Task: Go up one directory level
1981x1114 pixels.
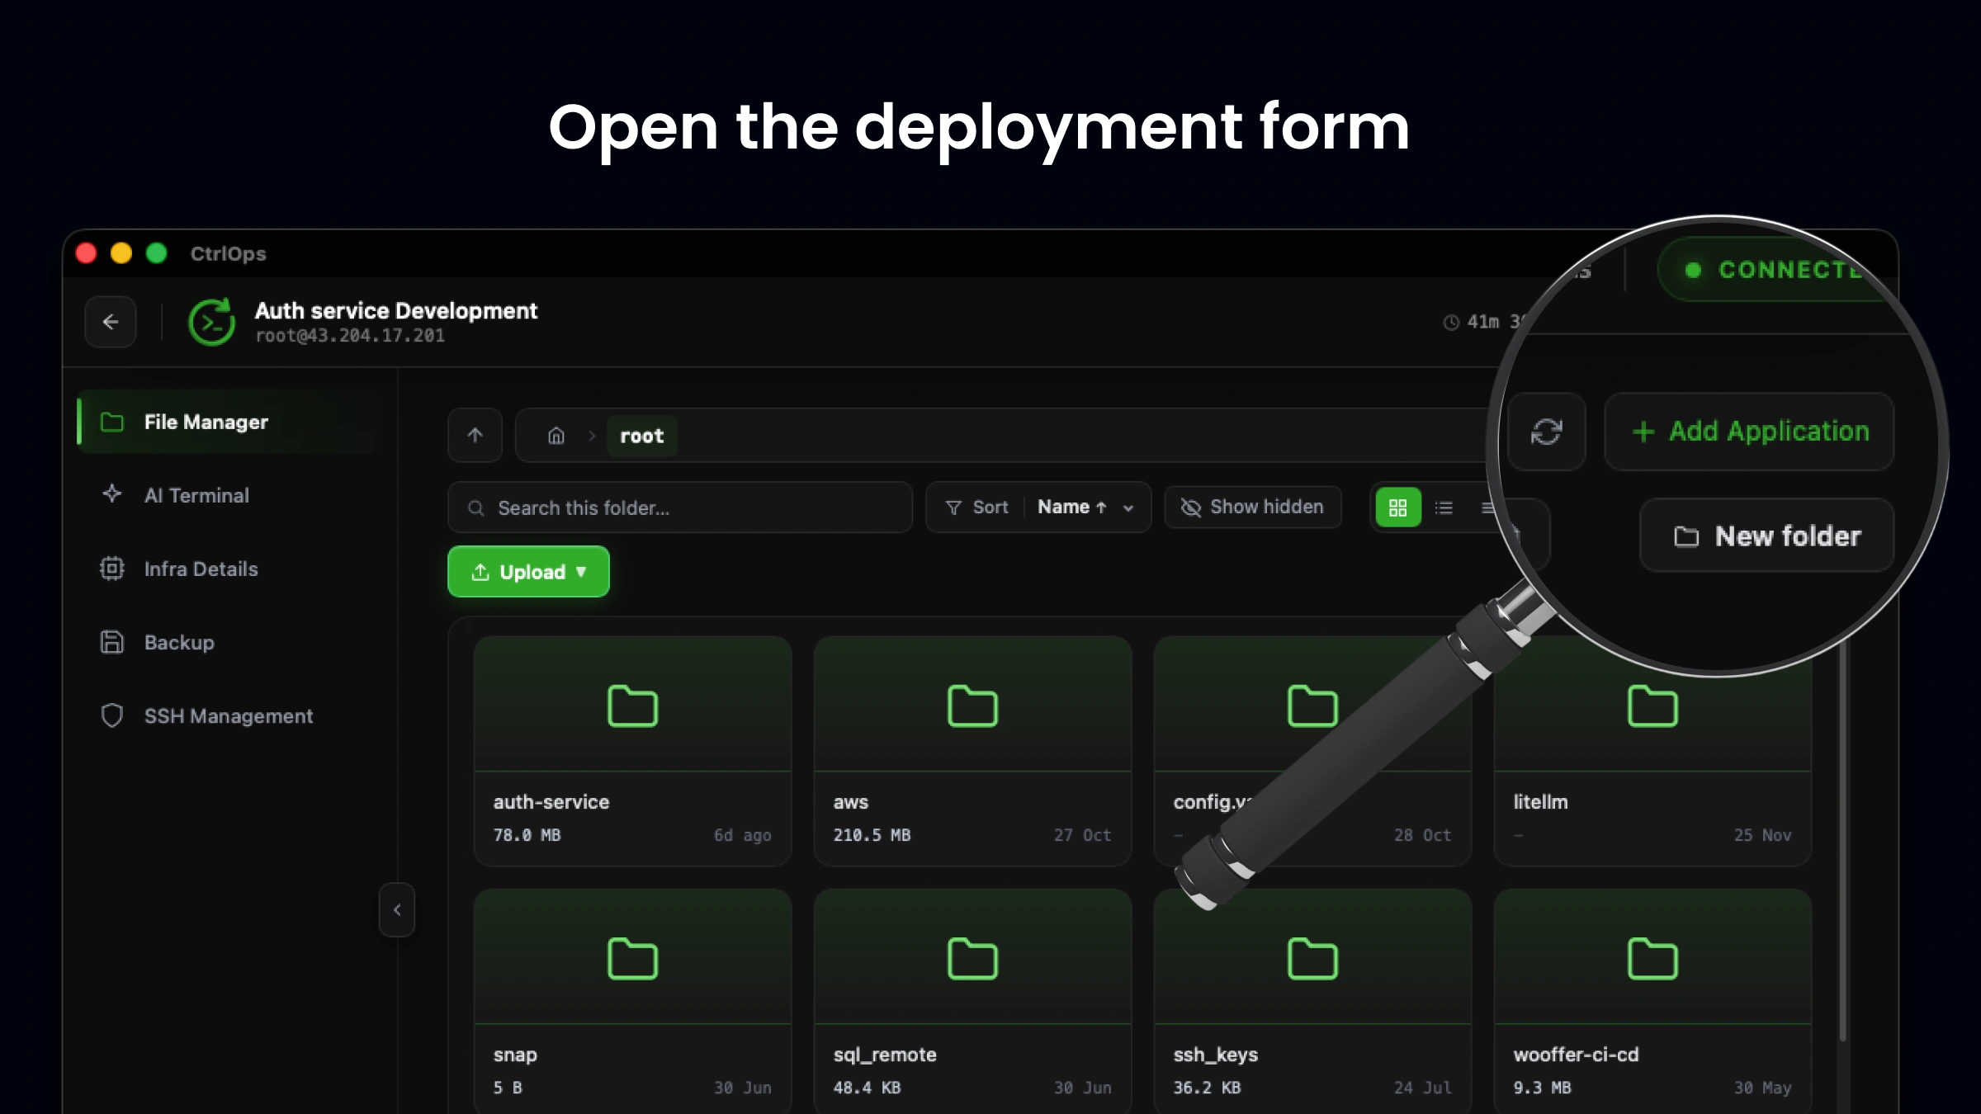Action: 475,435
